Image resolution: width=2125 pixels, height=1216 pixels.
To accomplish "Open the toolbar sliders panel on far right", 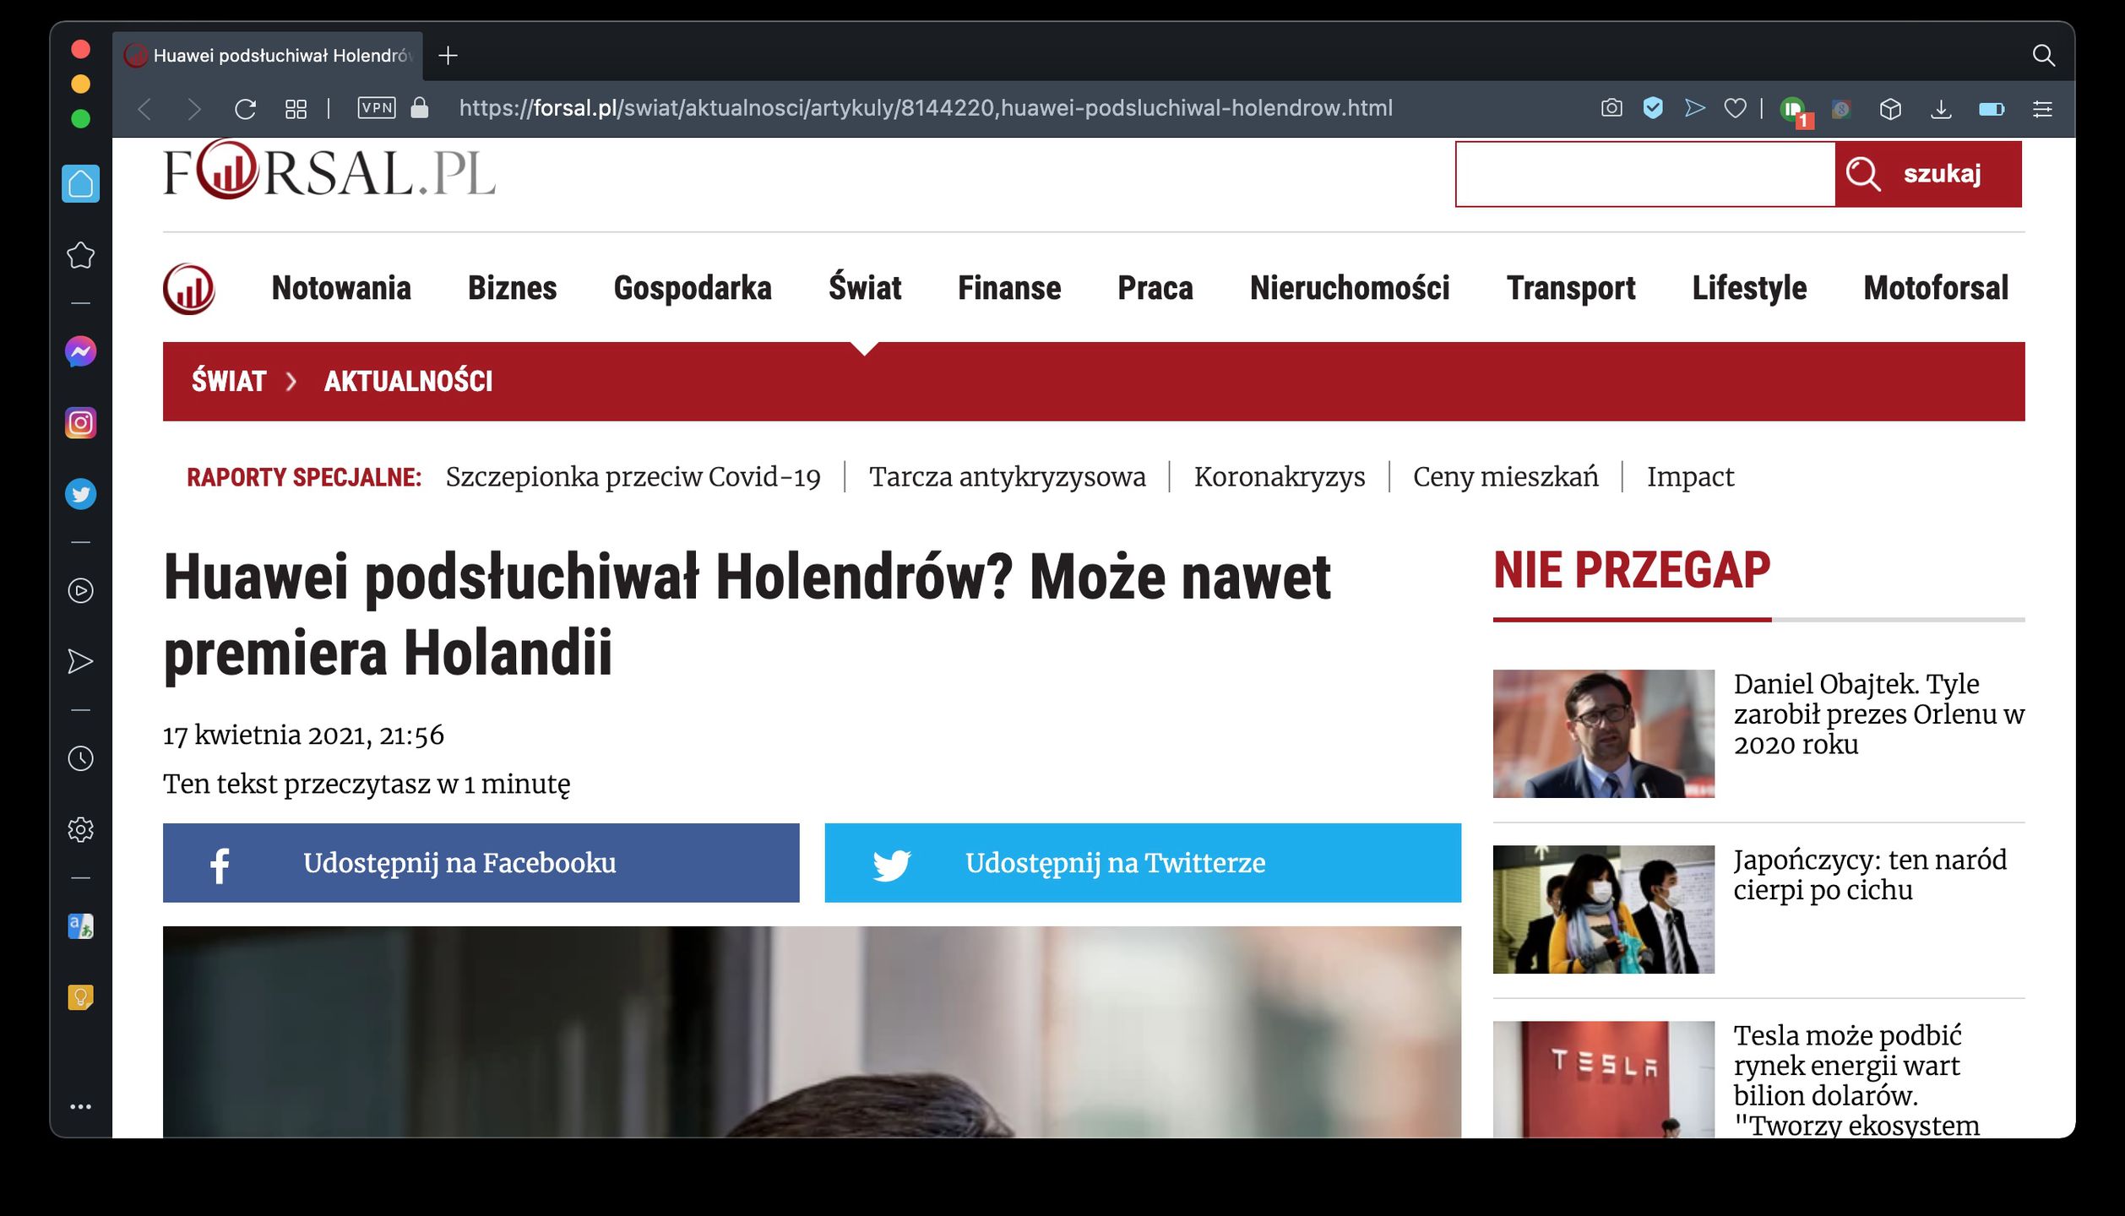I will (2044, 108).
